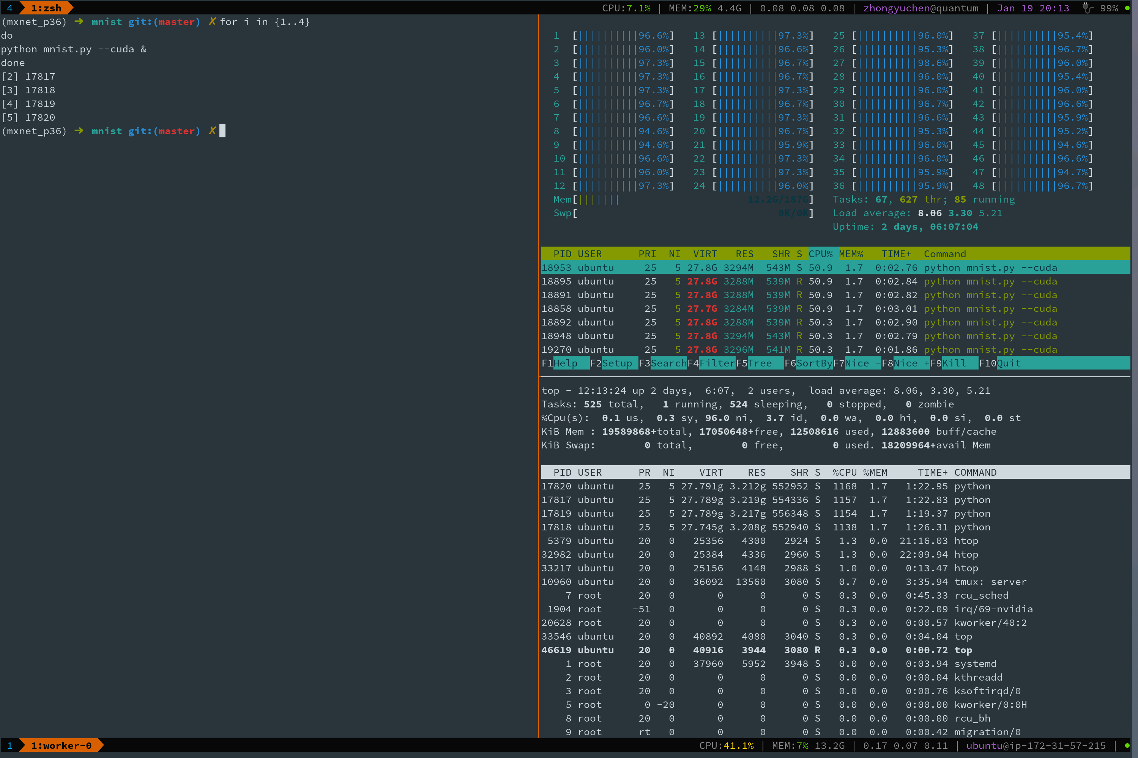Open htop Setup with F2

[617, 363]
